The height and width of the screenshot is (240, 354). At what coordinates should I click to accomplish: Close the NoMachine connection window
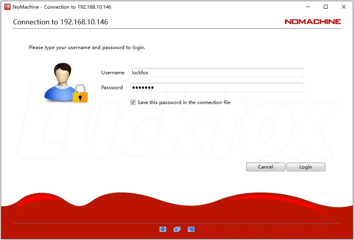coord(344,7)
